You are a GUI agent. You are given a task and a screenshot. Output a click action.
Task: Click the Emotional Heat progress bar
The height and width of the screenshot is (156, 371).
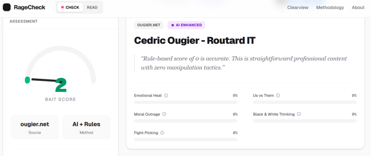(x=185, y=102)
